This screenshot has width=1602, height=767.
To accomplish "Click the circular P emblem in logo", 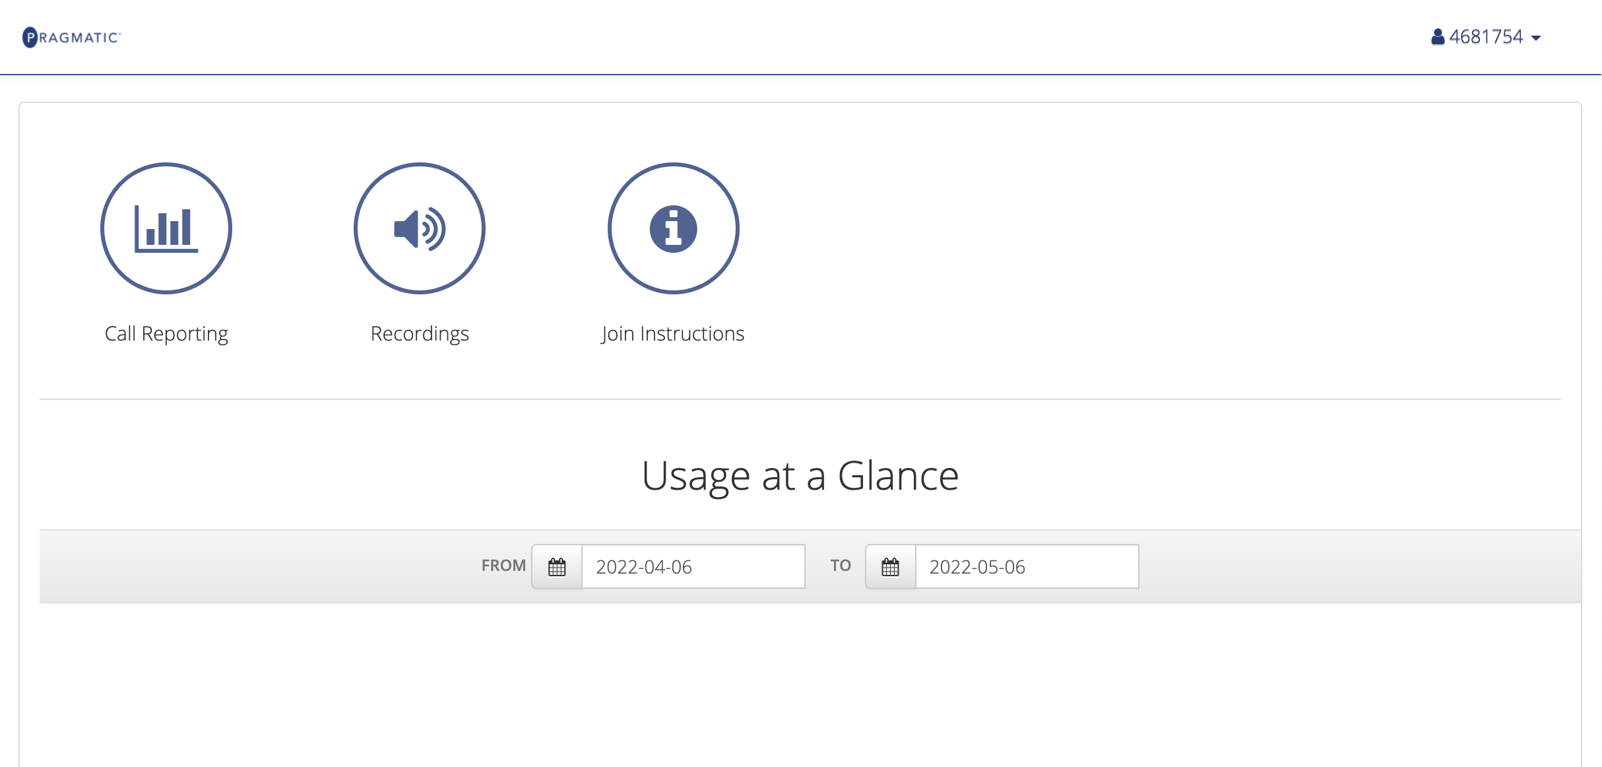I will 30,37.
